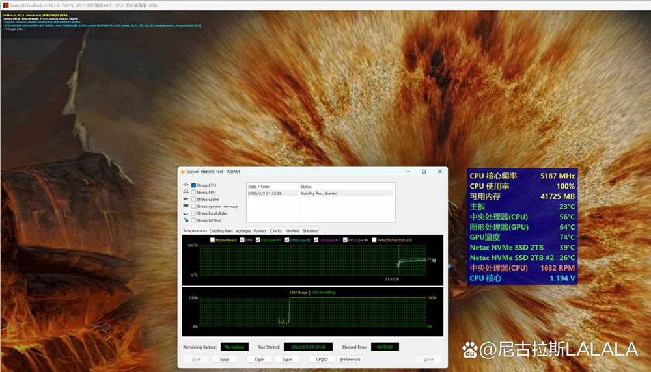The height and width of the screenshot is (372, 651).
Task: Enable the Stress cache checkbox
Action: [193, 200]
